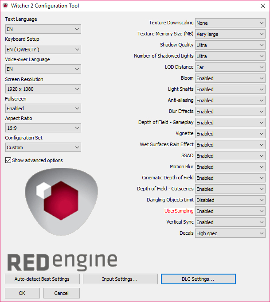
Task: Open the Bloom dropdown
Action: pos(230,78)
